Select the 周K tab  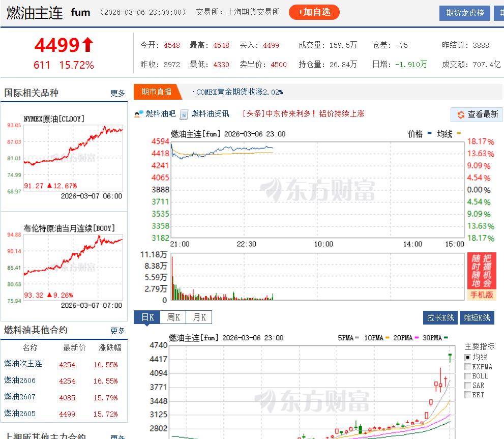[x=173, y=317]
